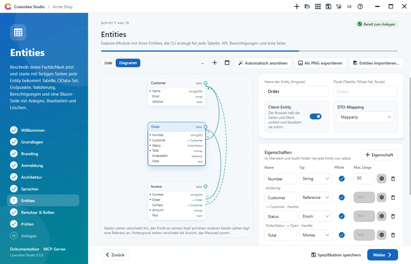The width and height of the screenshot is (411, 264).
Task: Continue with the Weiter button
Action: pos(383,255)
